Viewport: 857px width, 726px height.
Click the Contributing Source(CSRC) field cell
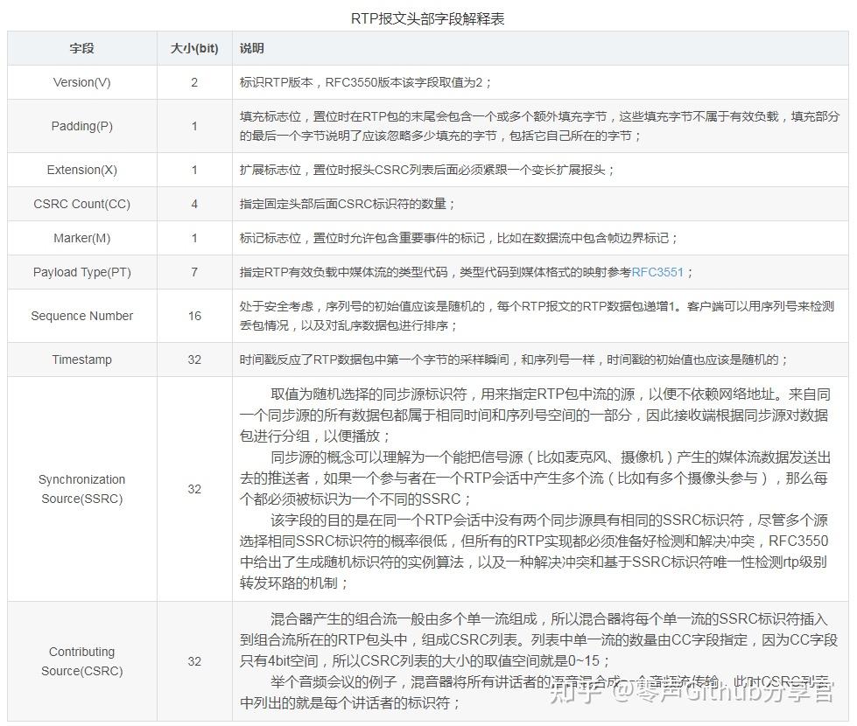coord(81,661)
